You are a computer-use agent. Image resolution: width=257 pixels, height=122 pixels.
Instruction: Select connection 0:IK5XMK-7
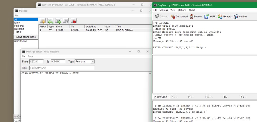[21, 41]
